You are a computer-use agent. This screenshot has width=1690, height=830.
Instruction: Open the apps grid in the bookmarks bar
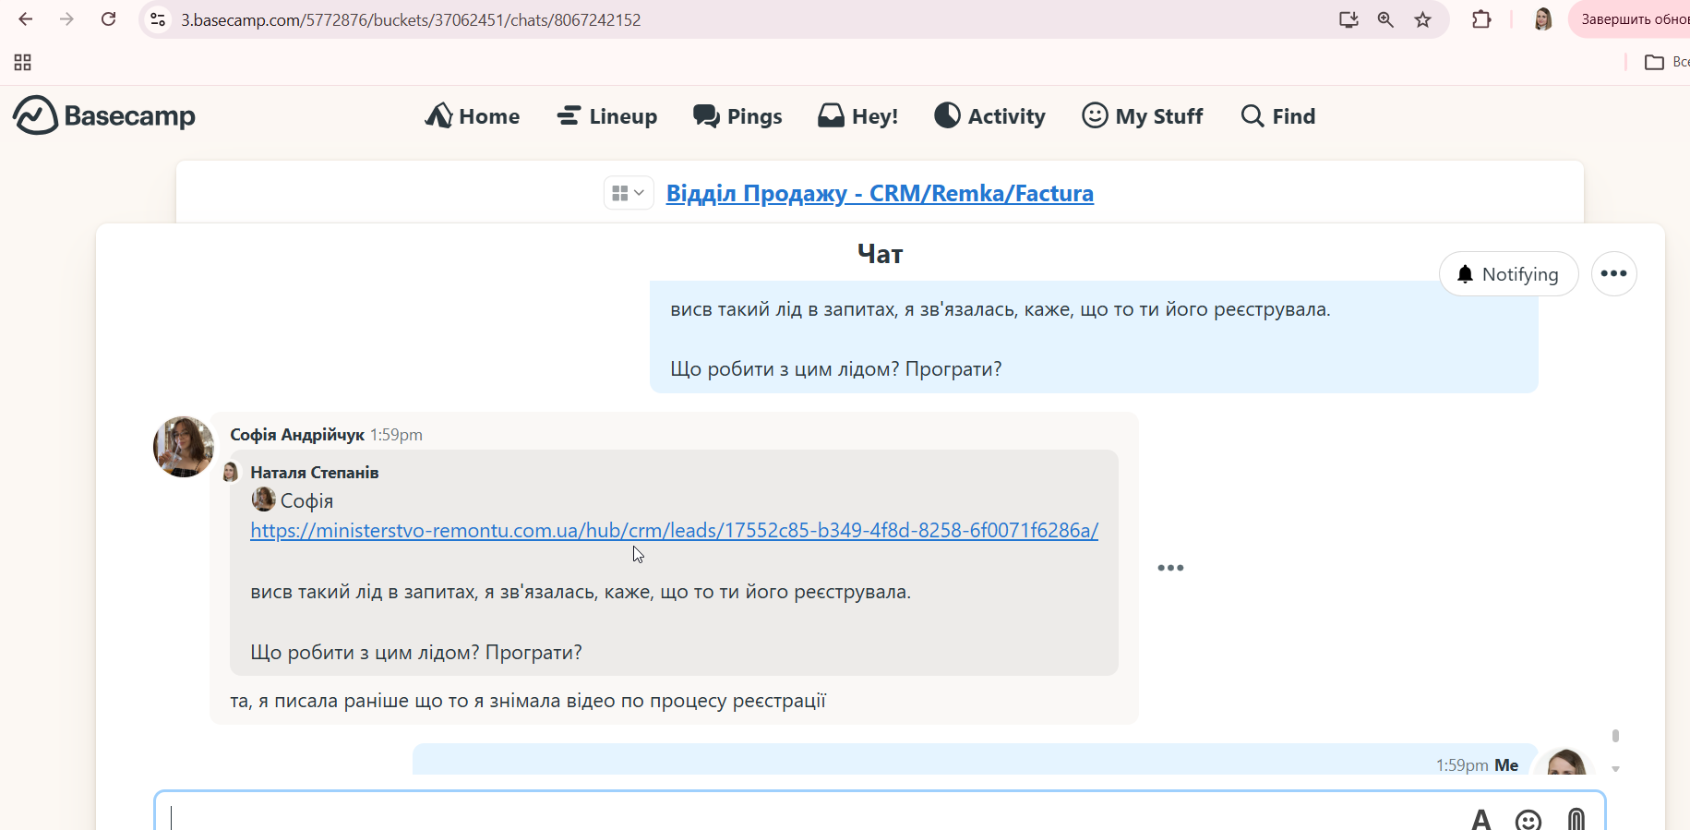pos(23,62)
